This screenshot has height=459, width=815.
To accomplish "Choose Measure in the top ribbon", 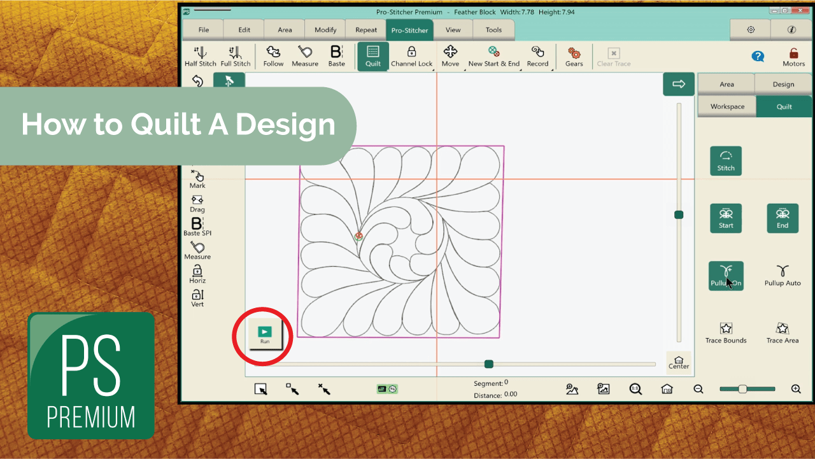I will 305,57.
